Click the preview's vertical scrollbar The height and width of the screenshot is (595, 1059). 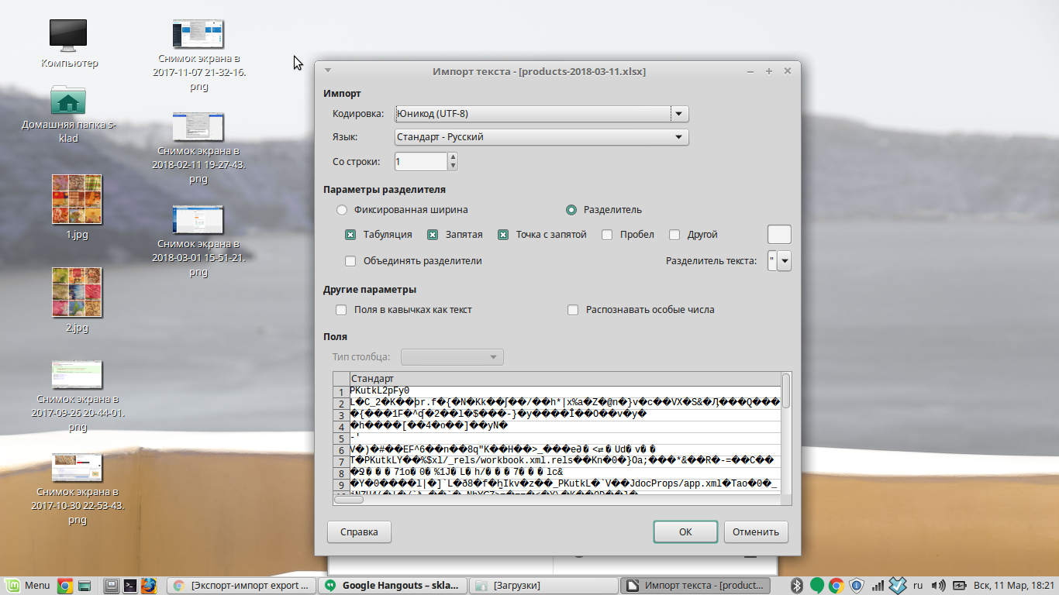[786, 391]
